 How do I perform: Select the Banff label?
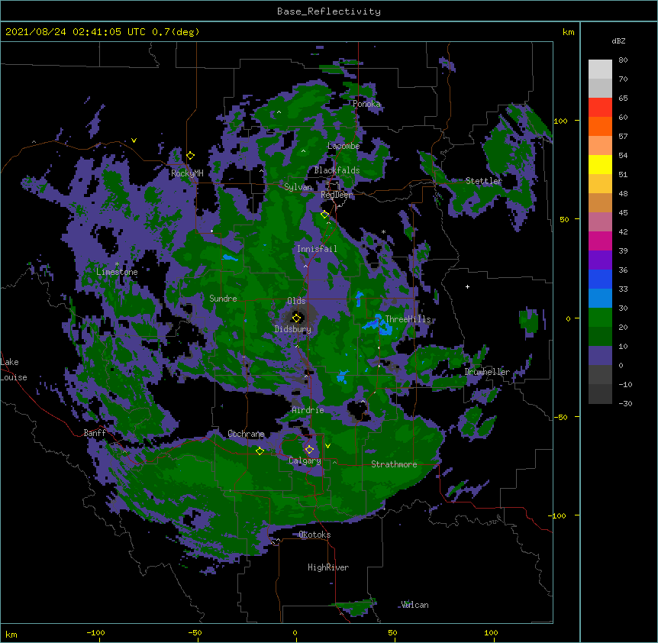(95, 433)
